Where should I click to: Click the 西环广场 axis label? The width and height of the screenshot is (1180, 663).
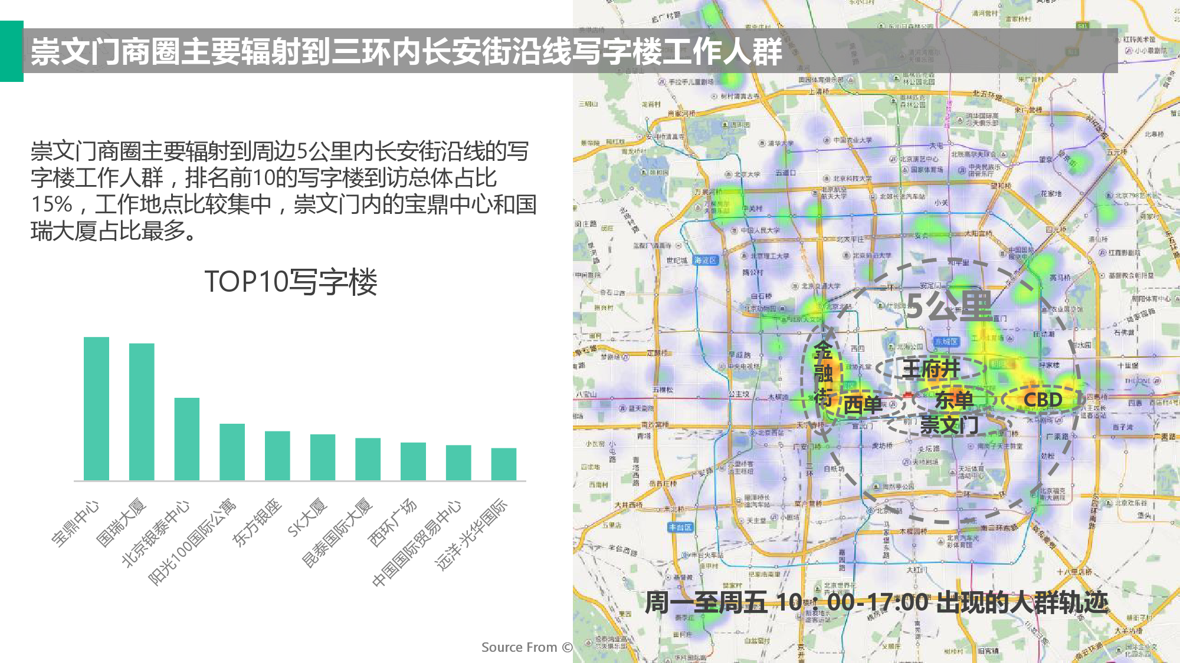click(x=392, y=522)
